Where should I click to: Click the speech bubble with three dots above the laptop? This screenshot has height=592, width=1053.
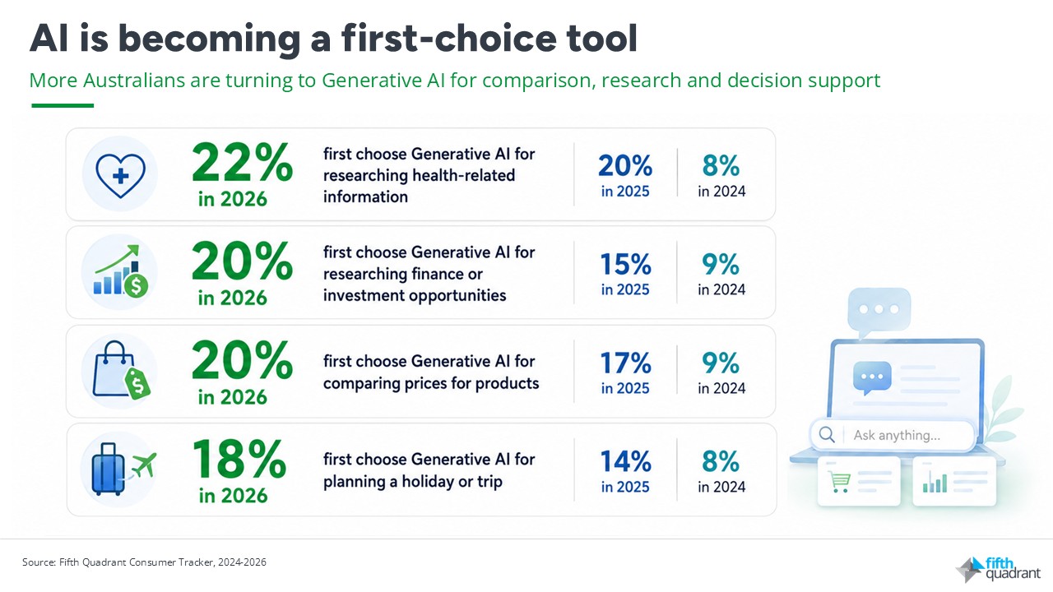click(879, 312)
